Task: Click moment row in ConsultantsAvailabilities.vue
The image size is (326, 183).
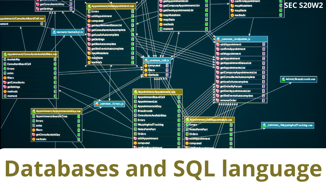Action: pos(30,96)
